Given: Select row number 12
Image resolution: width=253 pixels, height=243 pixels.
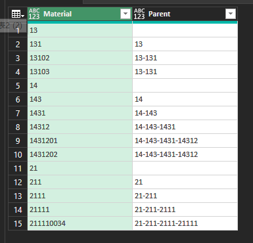Looking at the screenshot, I should coord(18,182).
